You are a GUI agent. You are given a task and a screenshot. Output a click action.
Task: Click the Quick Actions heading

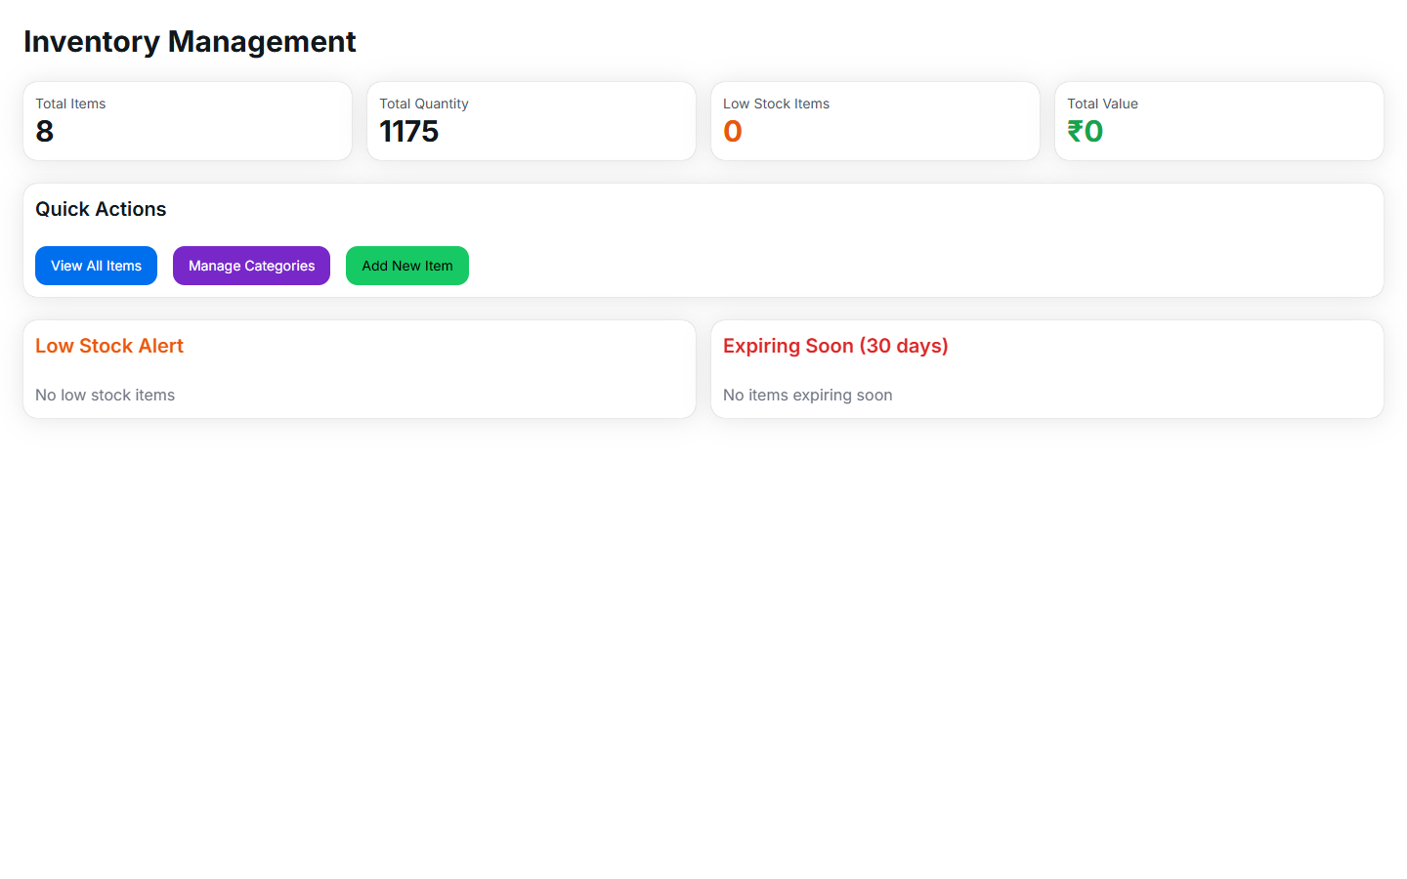[x=101, y=209]
